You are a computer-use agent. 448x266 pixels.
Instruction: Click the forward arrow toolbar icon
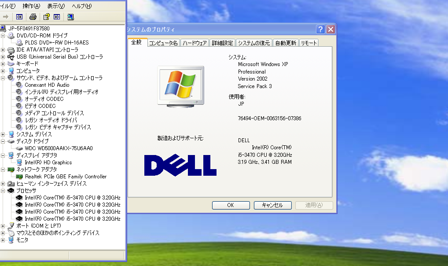pyautogui.click(x=6, y=17)
